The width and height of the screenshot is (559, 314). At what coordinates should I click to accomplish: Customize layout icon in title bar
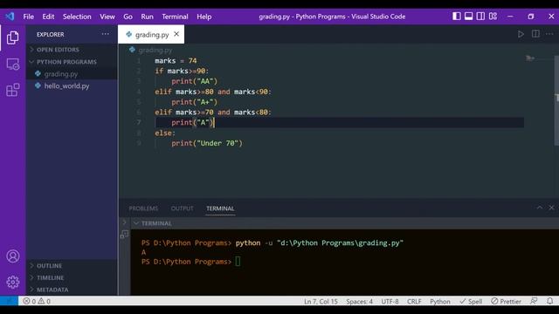point(493,17)
